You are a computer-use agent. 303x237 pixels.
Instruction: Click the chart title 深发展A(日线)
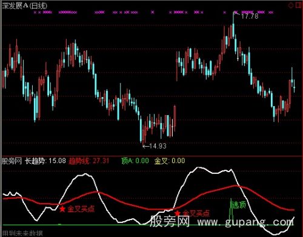[24, 5]
